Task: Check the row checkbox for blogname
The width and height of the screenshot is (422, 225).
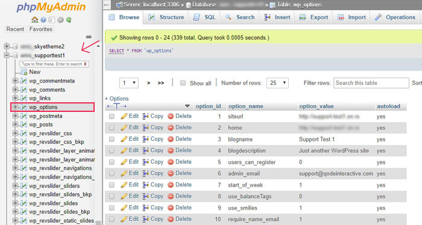Action: point(112,139)
